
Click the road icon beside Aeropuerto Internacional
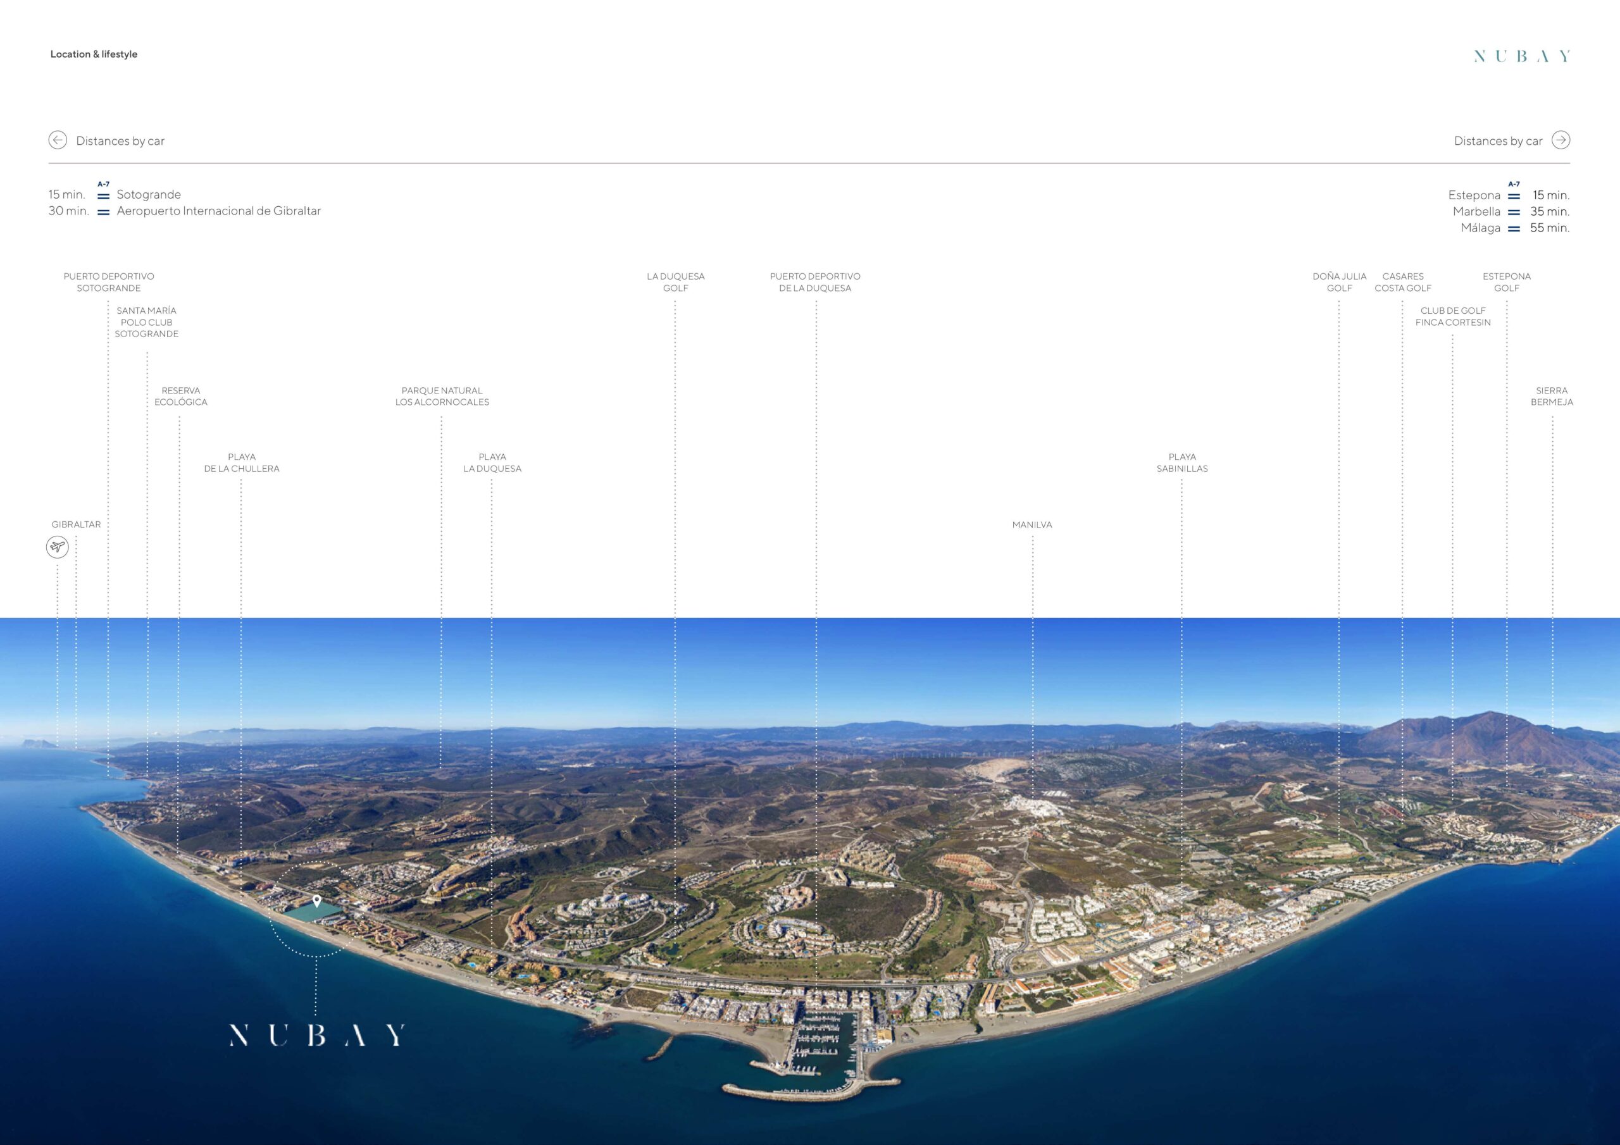pyautogui.click(x=104, y=212)
